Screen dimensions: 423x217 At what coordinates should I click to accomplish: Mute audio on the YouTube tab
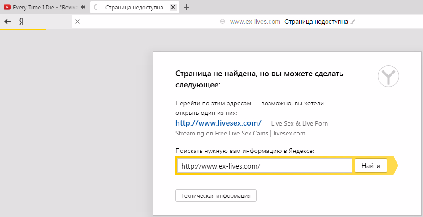[x=83, y=7]
